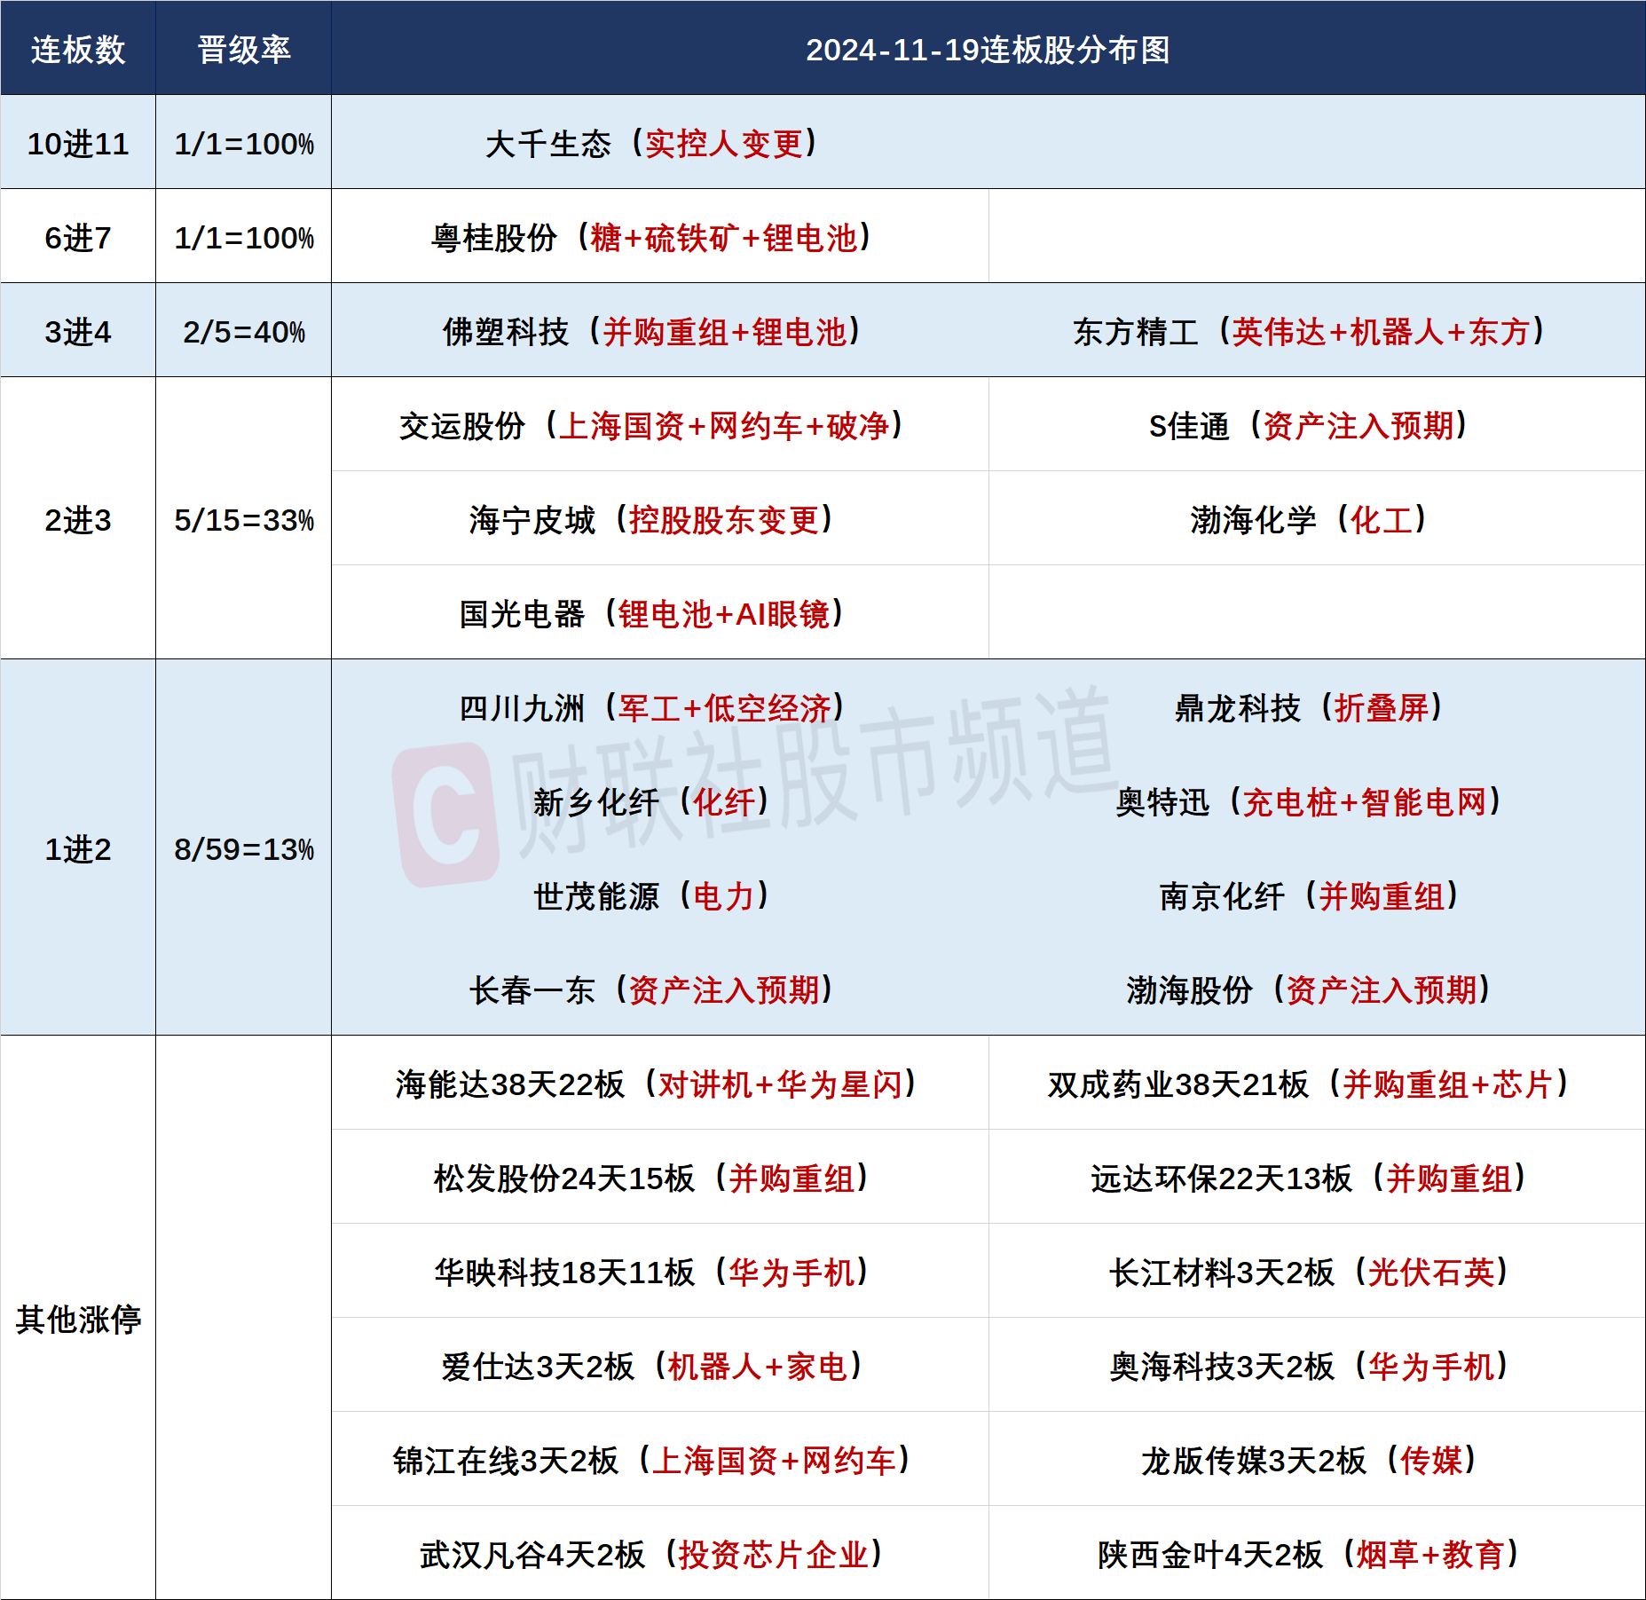Select the '1进2' row label
This screenshot has height=1600, width=1646.
78,849
